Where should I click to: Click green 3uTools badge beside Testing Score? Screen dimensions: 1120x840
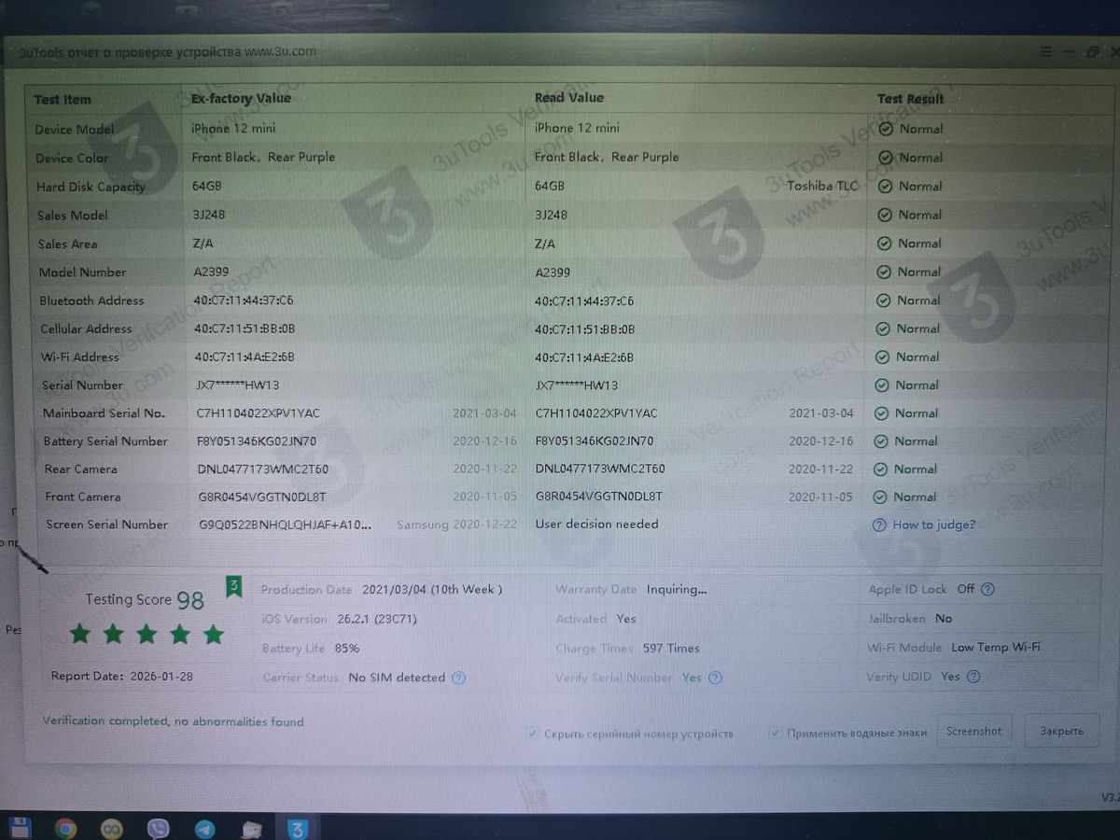click(x=233, y=586)
